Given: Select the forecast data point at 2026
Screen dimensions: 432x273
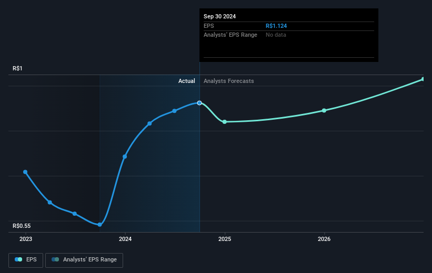Looking at the screenshot, I should pos(324,111).
